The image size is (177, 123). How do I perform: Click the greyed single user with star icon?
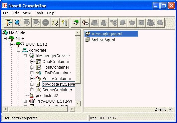(x=104, y=23)
